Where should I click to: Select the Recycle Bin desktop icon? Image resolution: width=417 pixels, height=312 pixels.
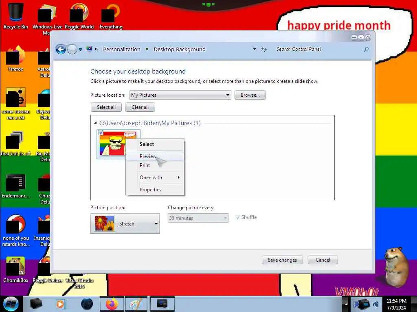coord(16,15)
